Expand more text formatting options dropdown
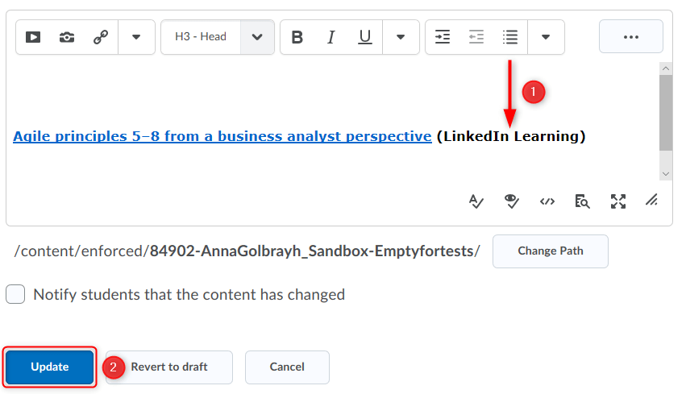Image resolution: width=686 pixels, height=394 pixels. pyautogui.click(x=401, y=37)
